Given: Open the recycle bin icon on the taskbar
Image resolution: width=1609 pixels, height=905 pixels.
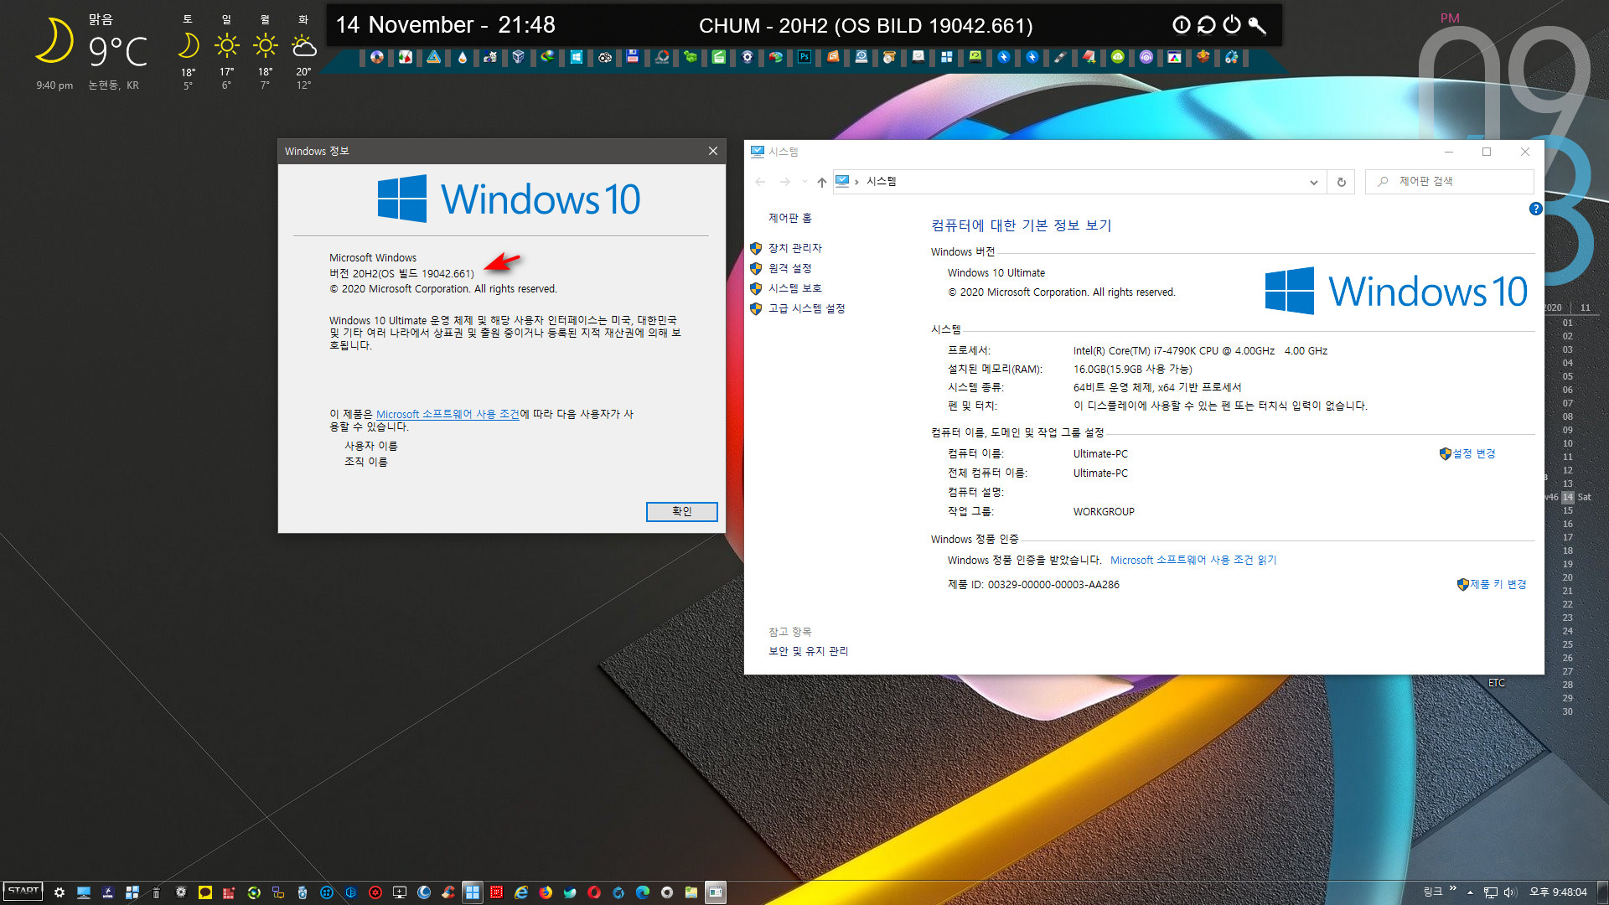Looking at the screenshot, I should (x=156, y=892).
